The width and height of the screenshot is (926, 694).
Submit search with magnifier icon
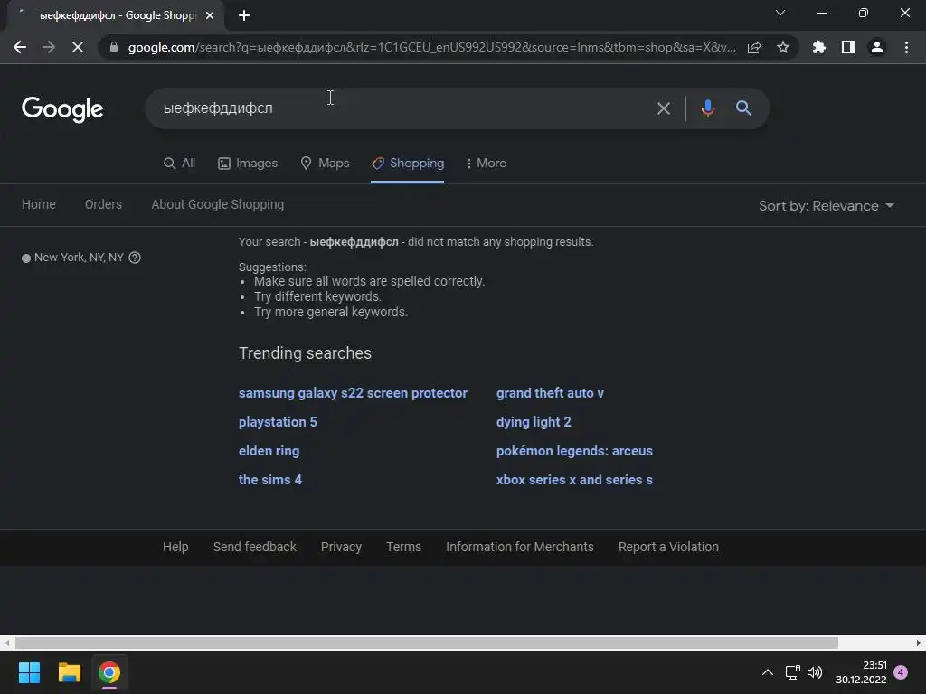coord(743,108)
